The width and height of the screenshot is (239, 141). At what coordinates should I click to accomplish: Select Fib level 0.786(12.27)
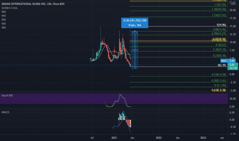(219, 33)
